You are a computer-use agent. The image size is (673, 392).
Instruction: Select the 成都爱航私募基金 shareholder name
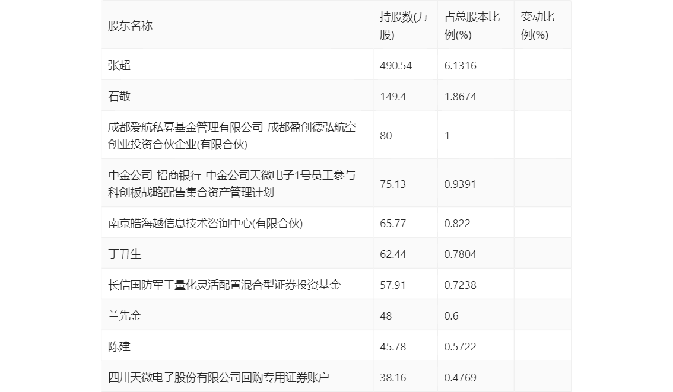pos(232,136)
